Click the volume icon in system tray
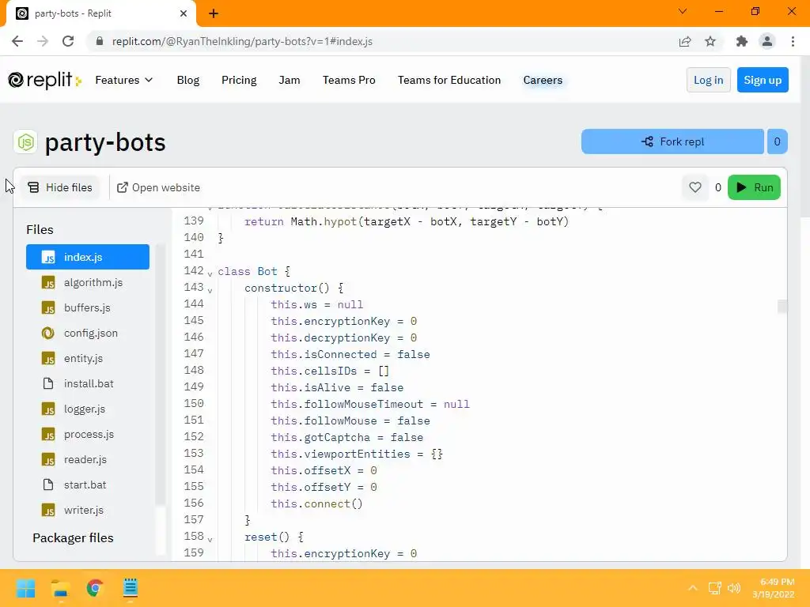 click(734, 588)
